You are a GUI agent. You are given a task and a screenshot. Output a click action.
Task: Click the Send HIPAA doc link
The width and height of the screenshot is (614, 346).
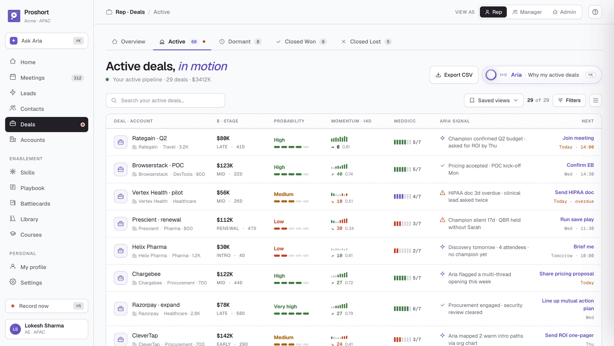click(x=574, y=192)
